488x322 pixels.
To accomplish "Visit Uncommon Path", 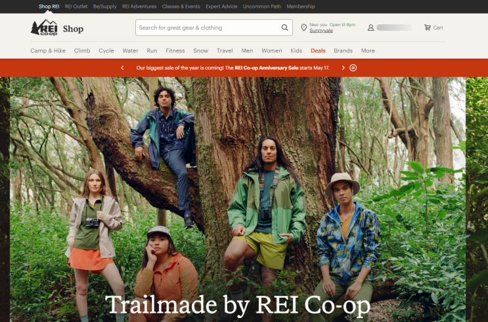I will (262, 7).
